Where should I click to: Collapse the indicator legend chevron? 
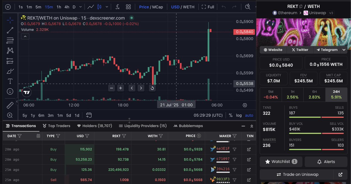point(25,36)
